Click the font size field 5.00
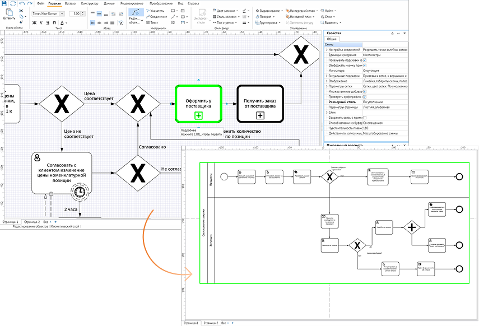Viewport: 479px width, 326px height. tap(75, 14)
